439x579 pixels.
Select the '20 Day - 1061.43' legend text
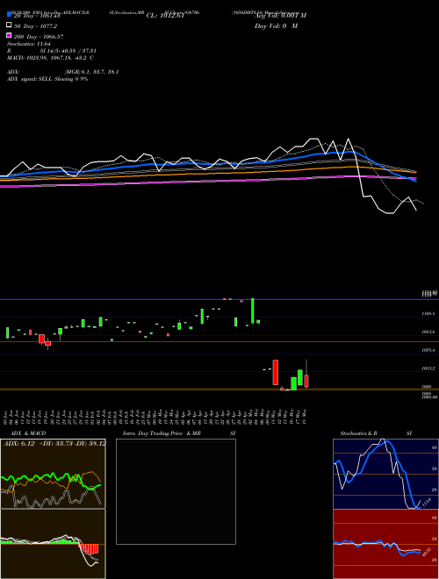37,16
